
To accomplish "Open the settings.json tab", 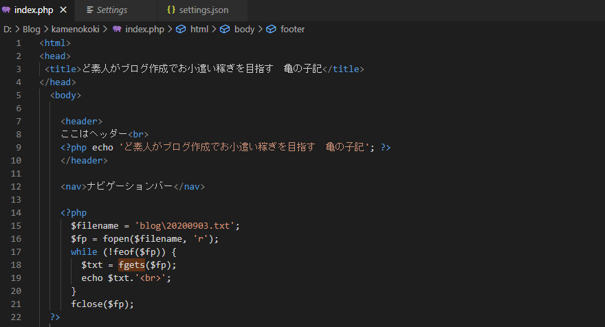I will 203,10.
